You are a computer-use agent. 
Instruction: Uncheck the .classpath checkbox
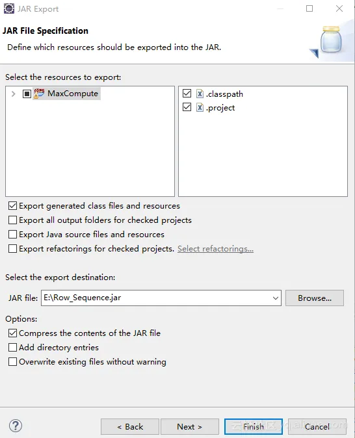coord(187,94)
